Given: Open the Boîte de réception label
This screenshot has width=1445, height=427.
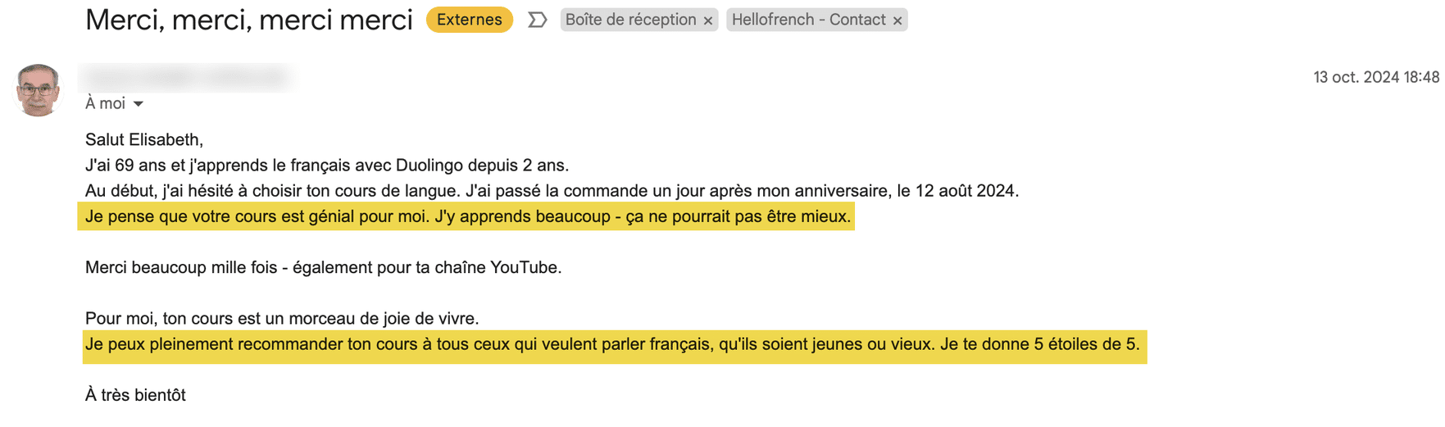Looking at the screenshot, I should (x=630, y=20).
